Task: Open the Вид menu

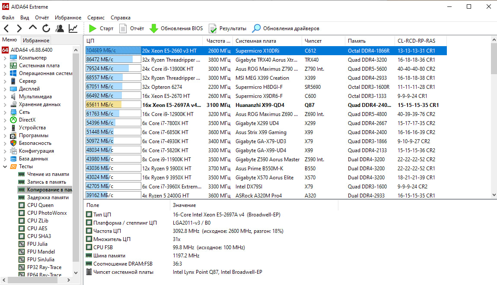Action: point(24,18)
